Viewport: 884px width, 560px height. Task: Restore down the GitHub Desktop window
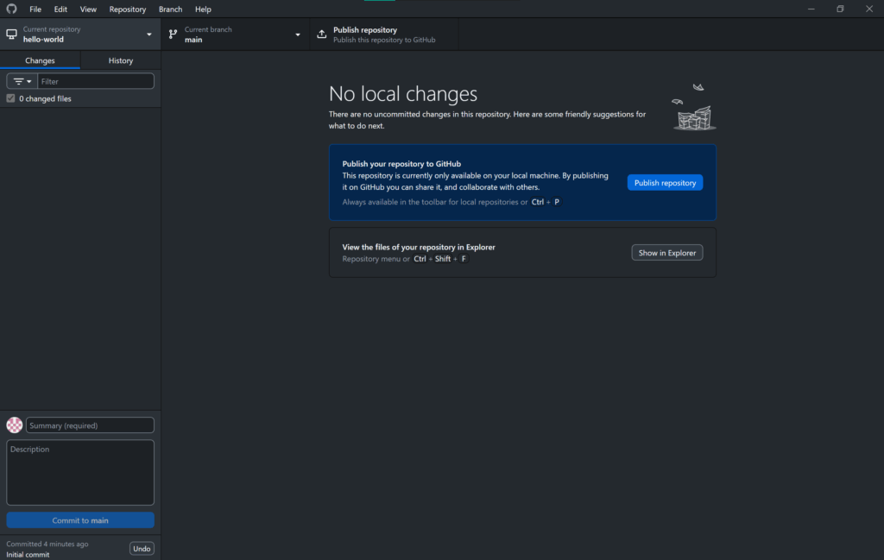840,9
